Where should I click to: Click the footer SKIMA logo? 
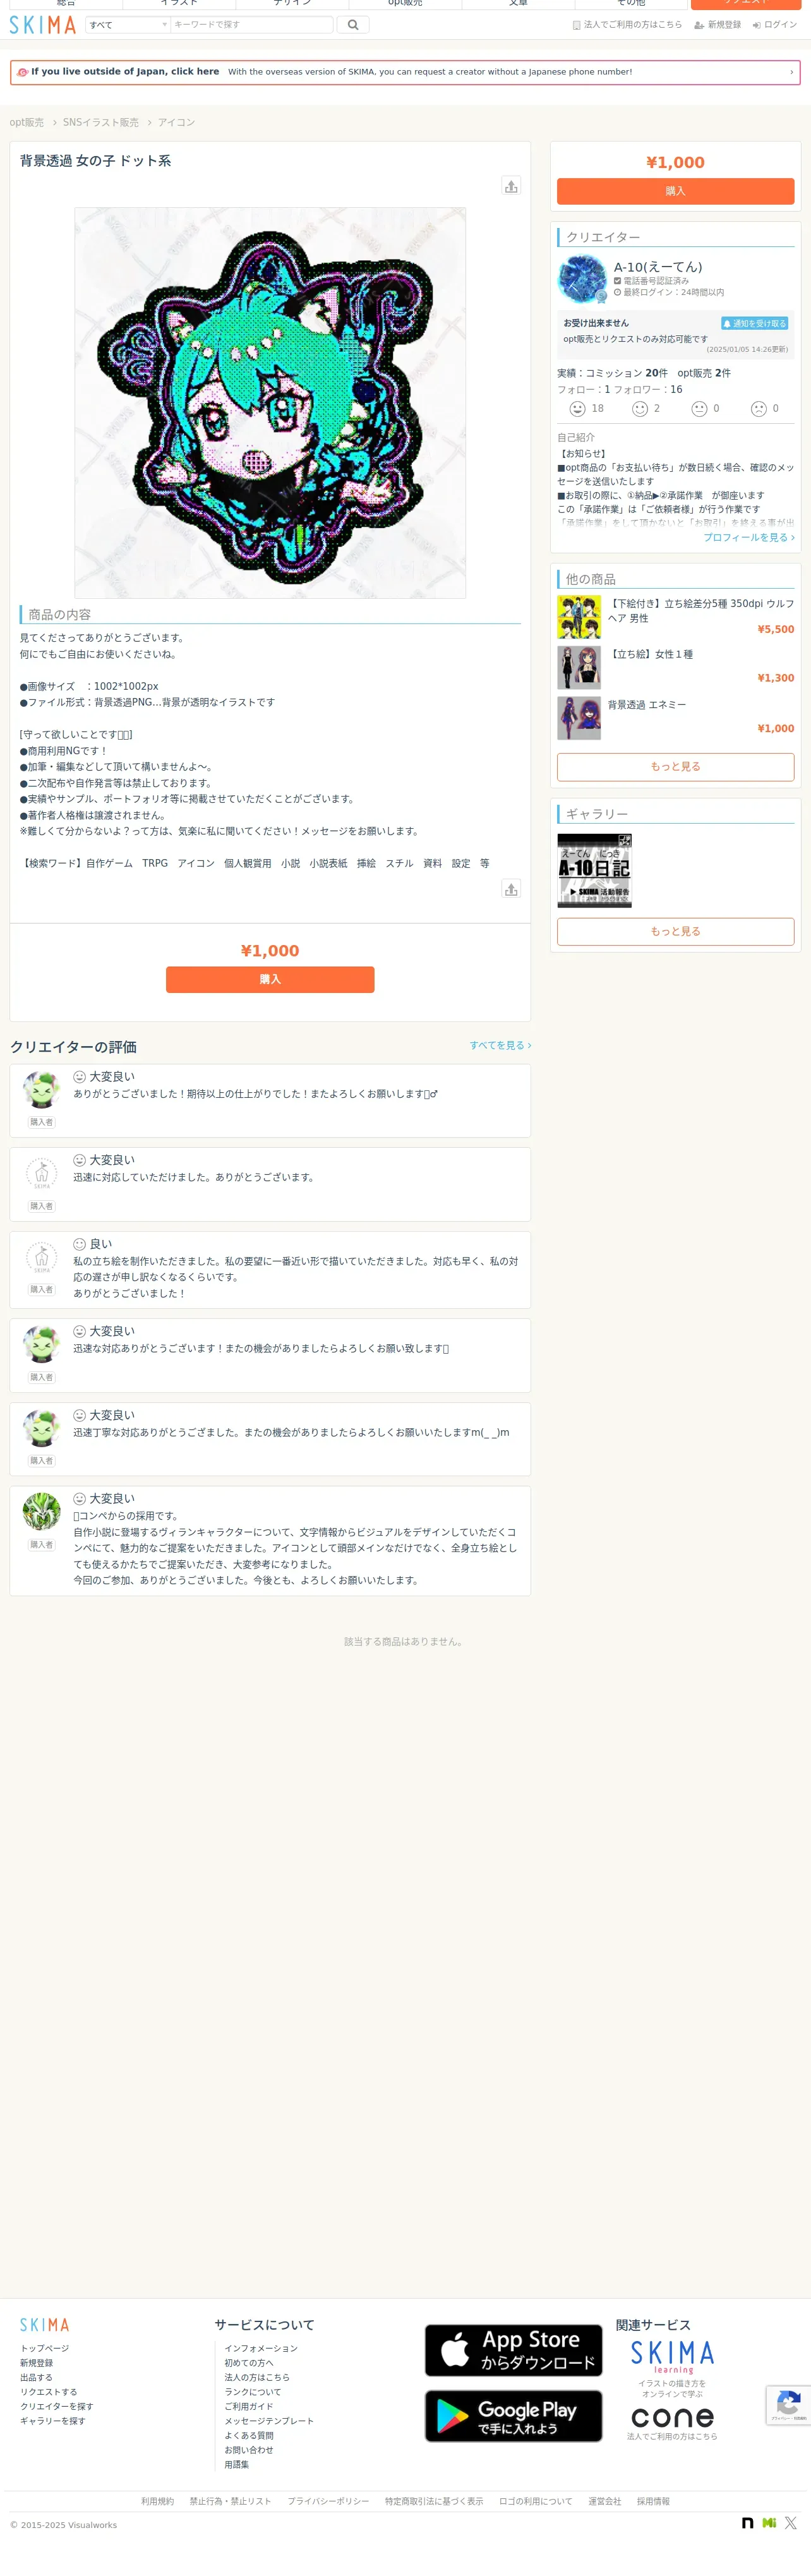tap(45, 2325)
